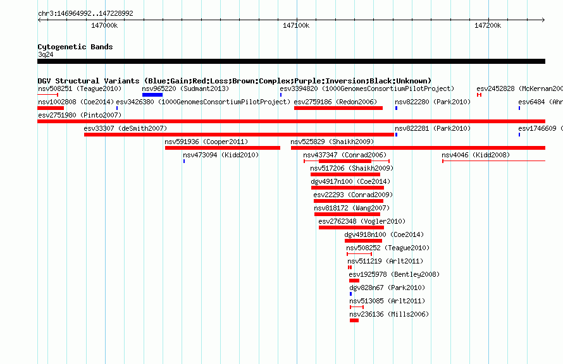Select the red esv2759186 loss bar
Screen dimensions: 563x364
pyautogui.click(x=338, y=108)
